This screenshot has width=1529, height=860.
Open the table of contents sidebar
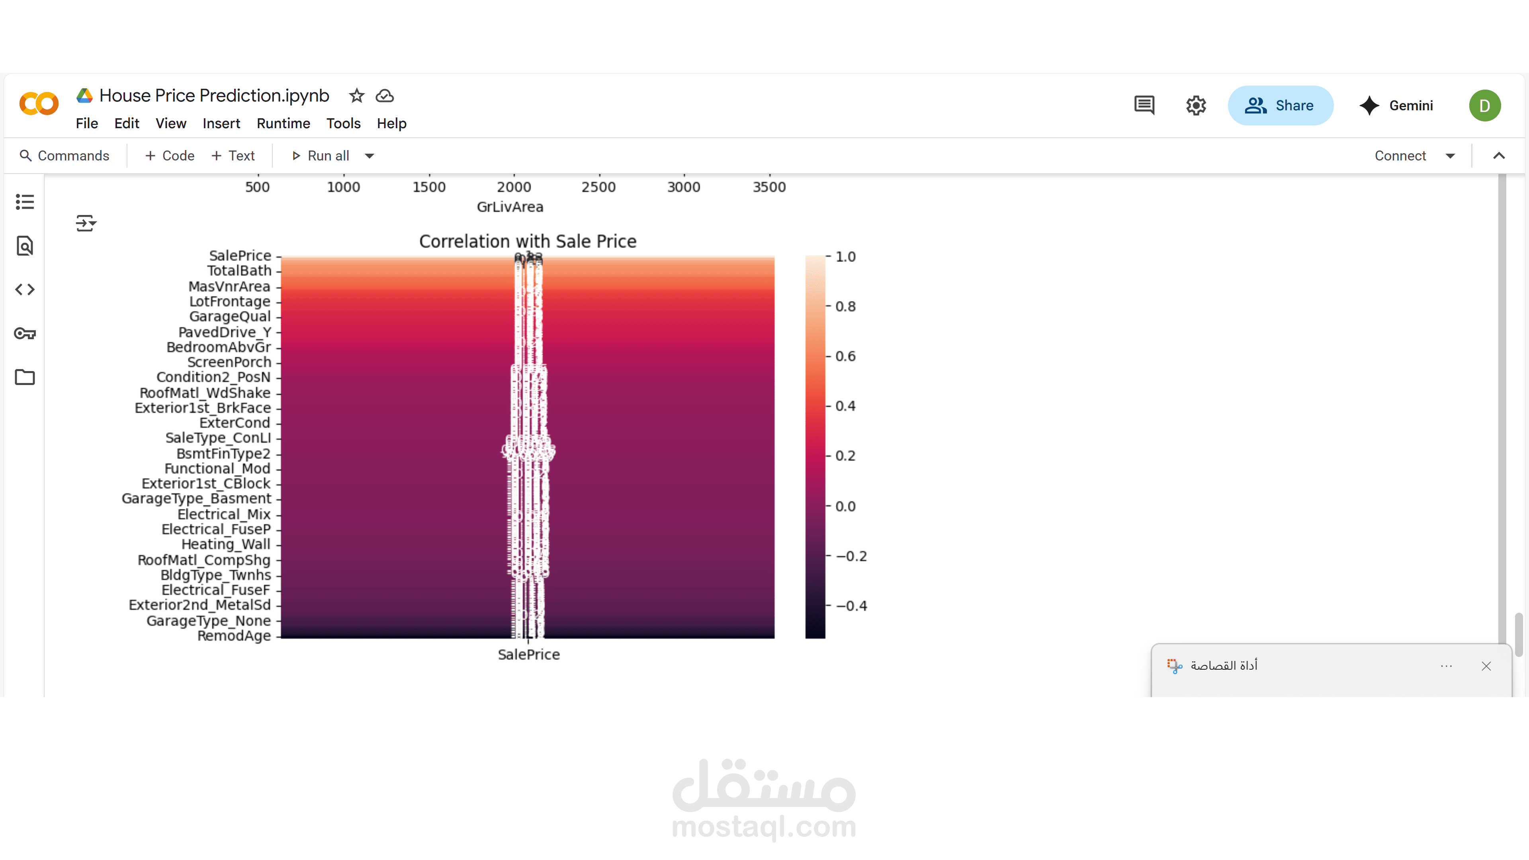(24, 202)
